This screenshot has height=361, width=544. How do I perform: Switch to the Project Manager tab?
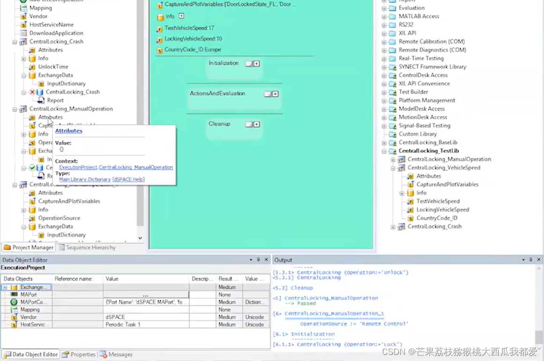(x=29, y=248)
